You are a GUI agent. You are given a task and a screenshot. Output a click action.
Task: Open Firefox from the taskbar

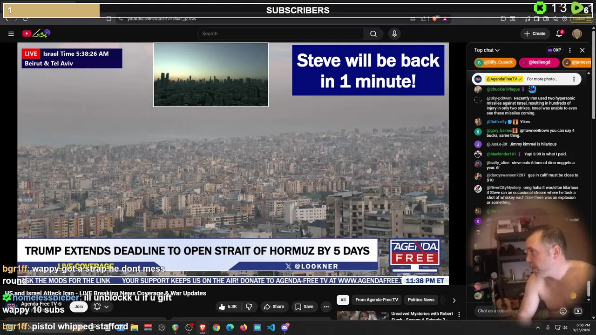(x=244, y=328)
